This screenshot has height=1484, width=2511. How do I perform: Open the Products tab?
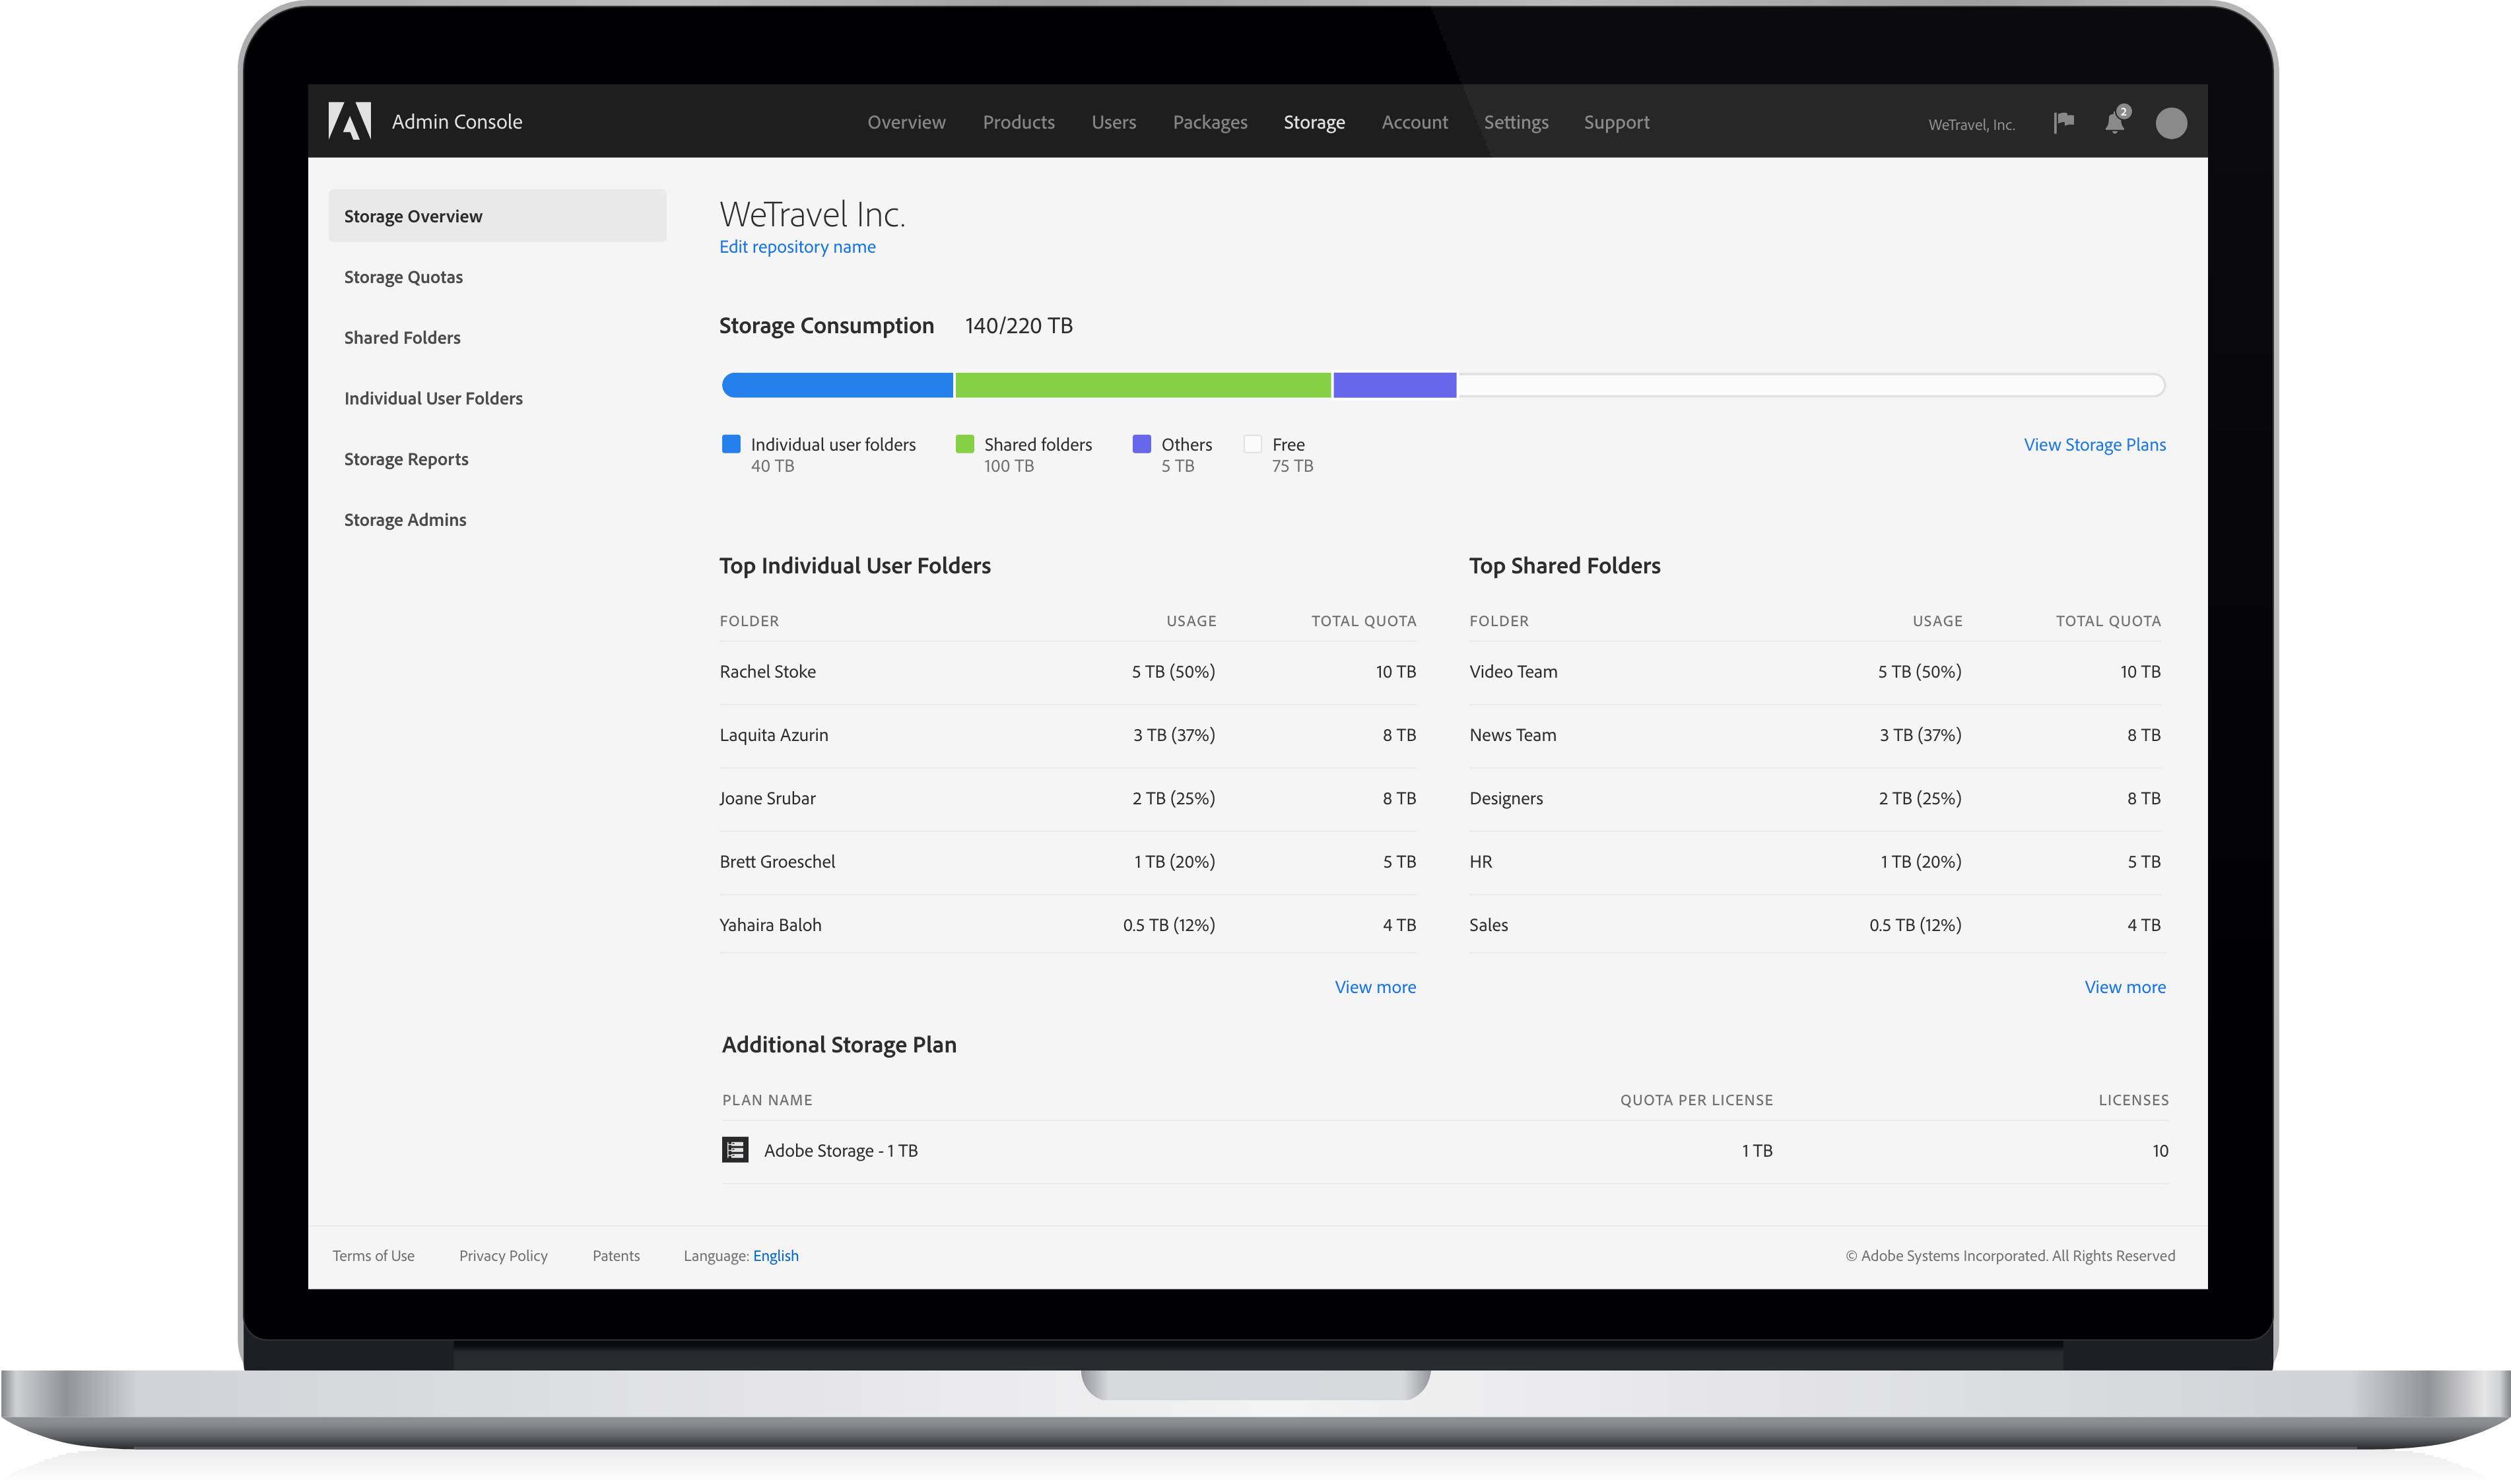(1019, 122)
